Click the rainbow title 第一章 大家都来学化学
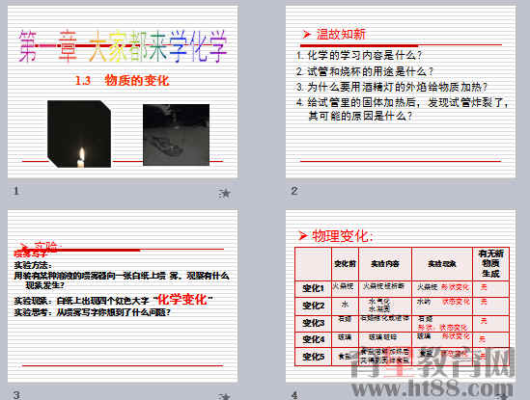530x400 pixels. pyautogui.click(x=123, y=46)
